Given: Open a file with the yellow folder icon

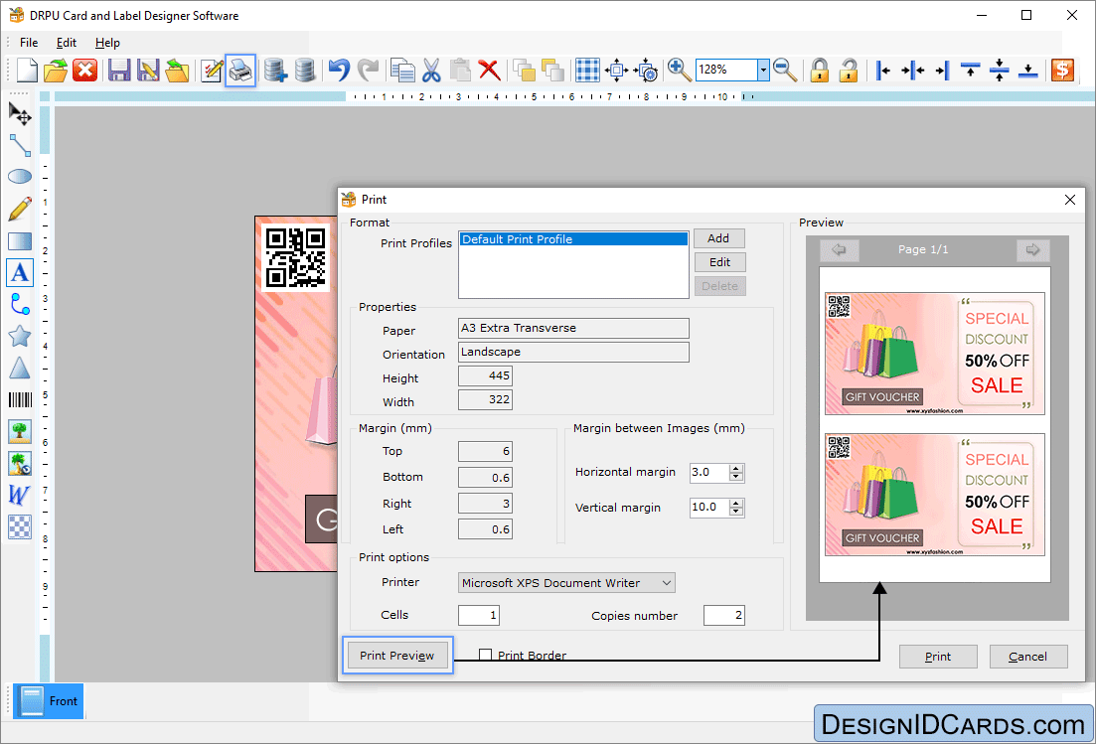Looking at the screenshot, I should [x=56, y=70].
